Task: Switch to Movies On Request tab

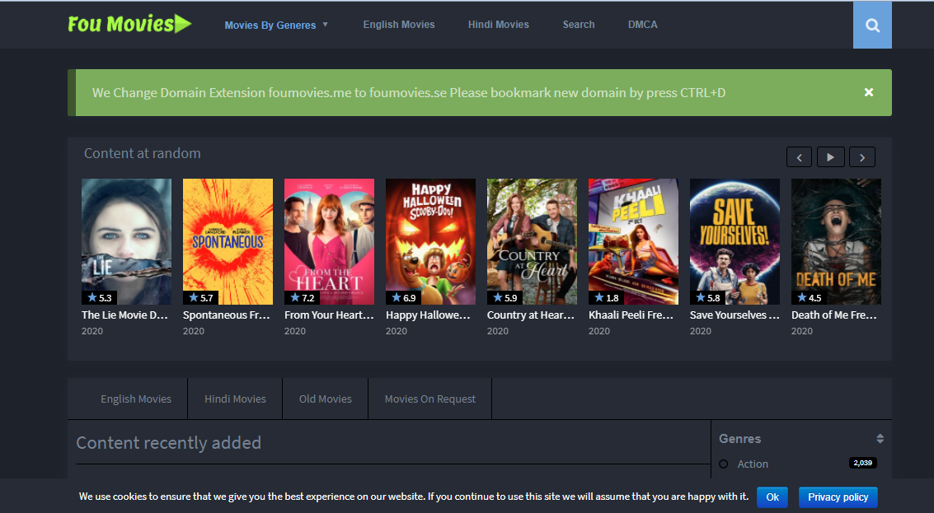Action: 430,399
